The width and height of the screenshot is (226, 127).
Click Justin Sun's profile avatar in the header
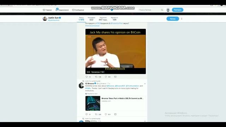click(45, 19)
